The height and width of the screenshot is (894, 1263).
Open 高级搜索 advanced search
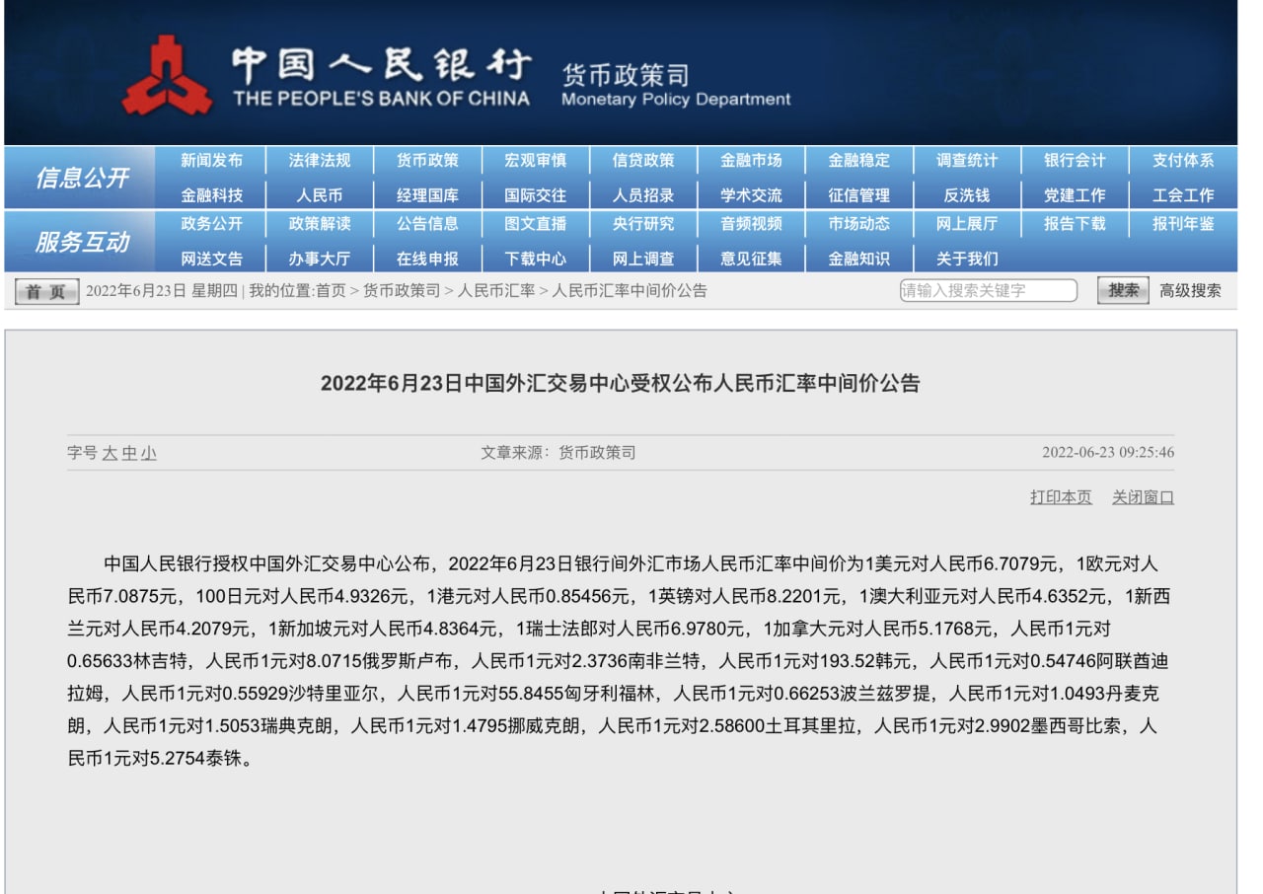click(x=1190, y=291)
